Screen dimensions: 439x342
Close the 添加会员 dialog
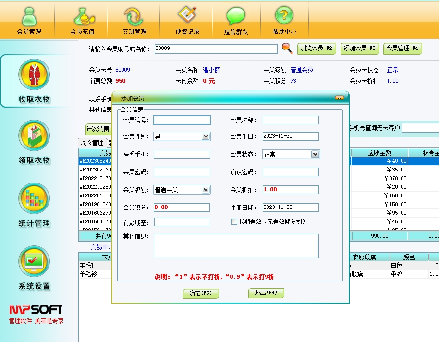[x=340, y=98]
